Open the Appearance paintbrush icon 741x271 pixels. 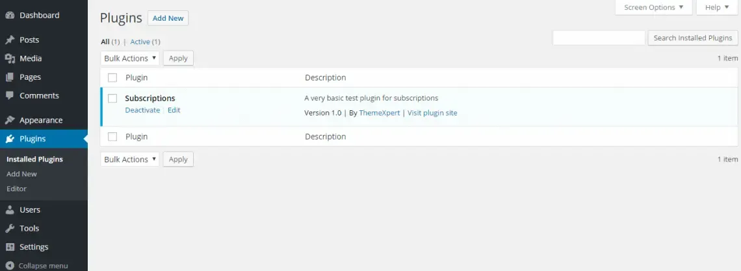tap(10, 120)
